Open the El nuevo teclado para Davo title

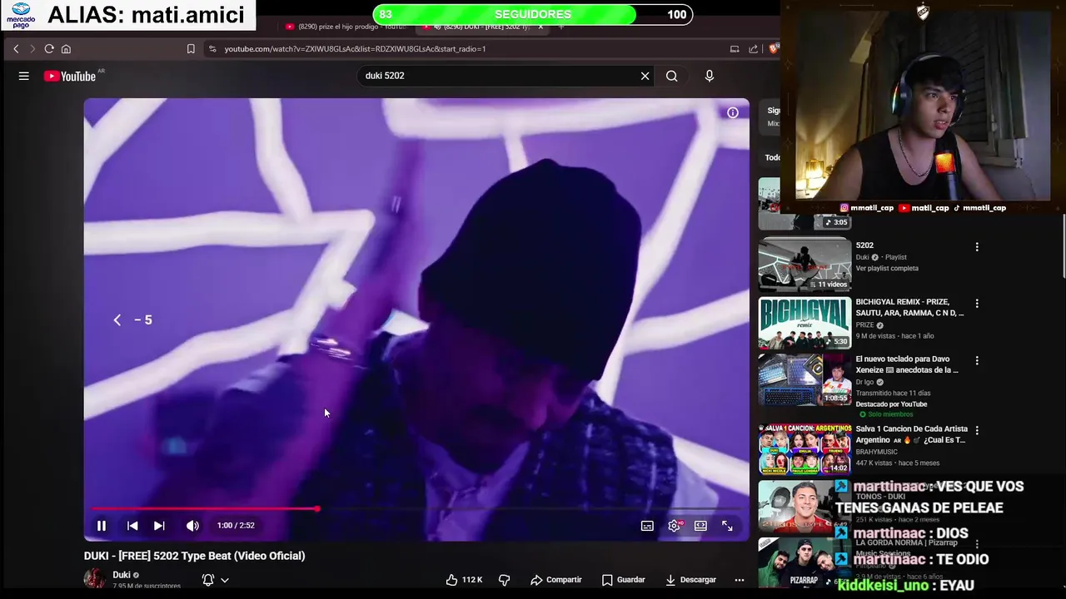(x=907, y=364)
